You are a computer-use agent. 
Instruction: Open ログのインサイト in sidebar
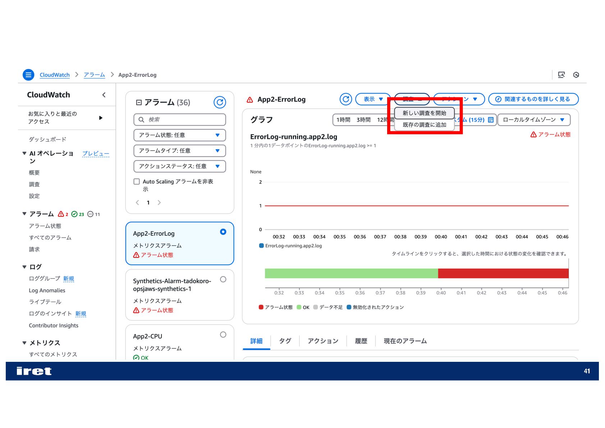tap(50, 314)
